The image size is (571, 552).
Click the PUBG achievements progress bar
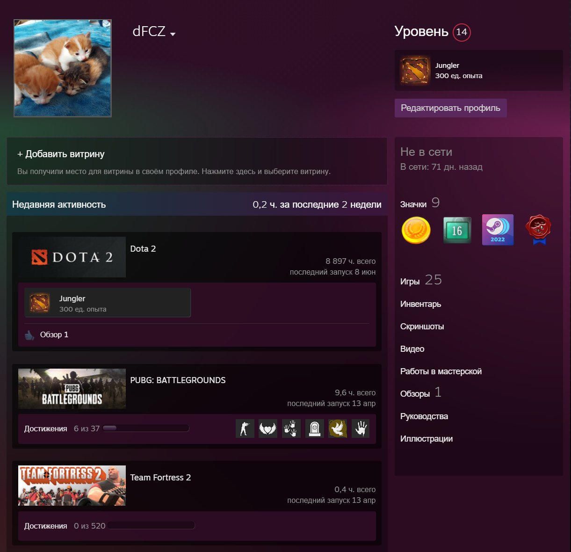pyautogui.click(x=145, y=428)
